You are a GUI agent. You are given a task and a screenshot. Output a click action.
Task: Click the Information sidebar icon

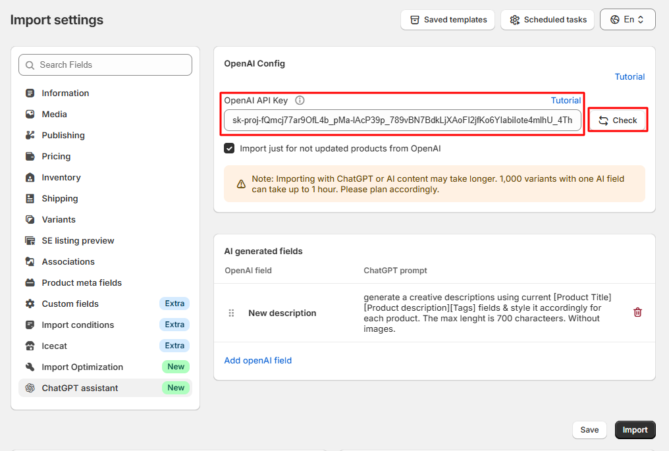click(x=30, y=93)
